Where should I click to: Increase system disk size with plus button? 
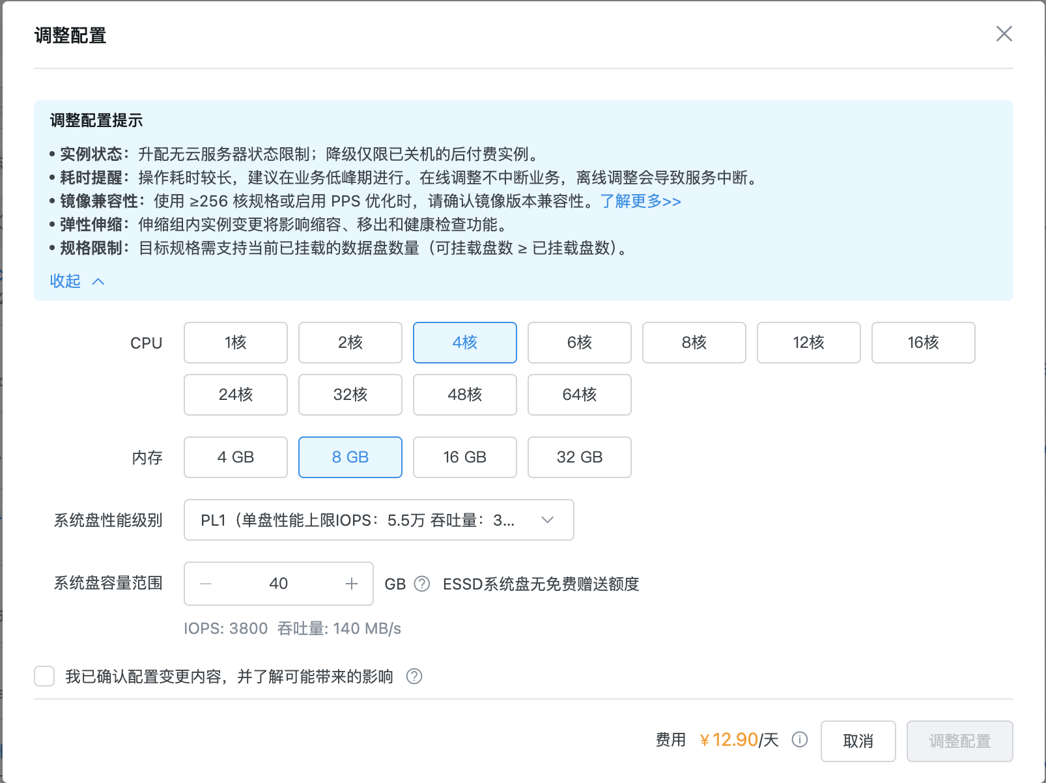[352, 584]
